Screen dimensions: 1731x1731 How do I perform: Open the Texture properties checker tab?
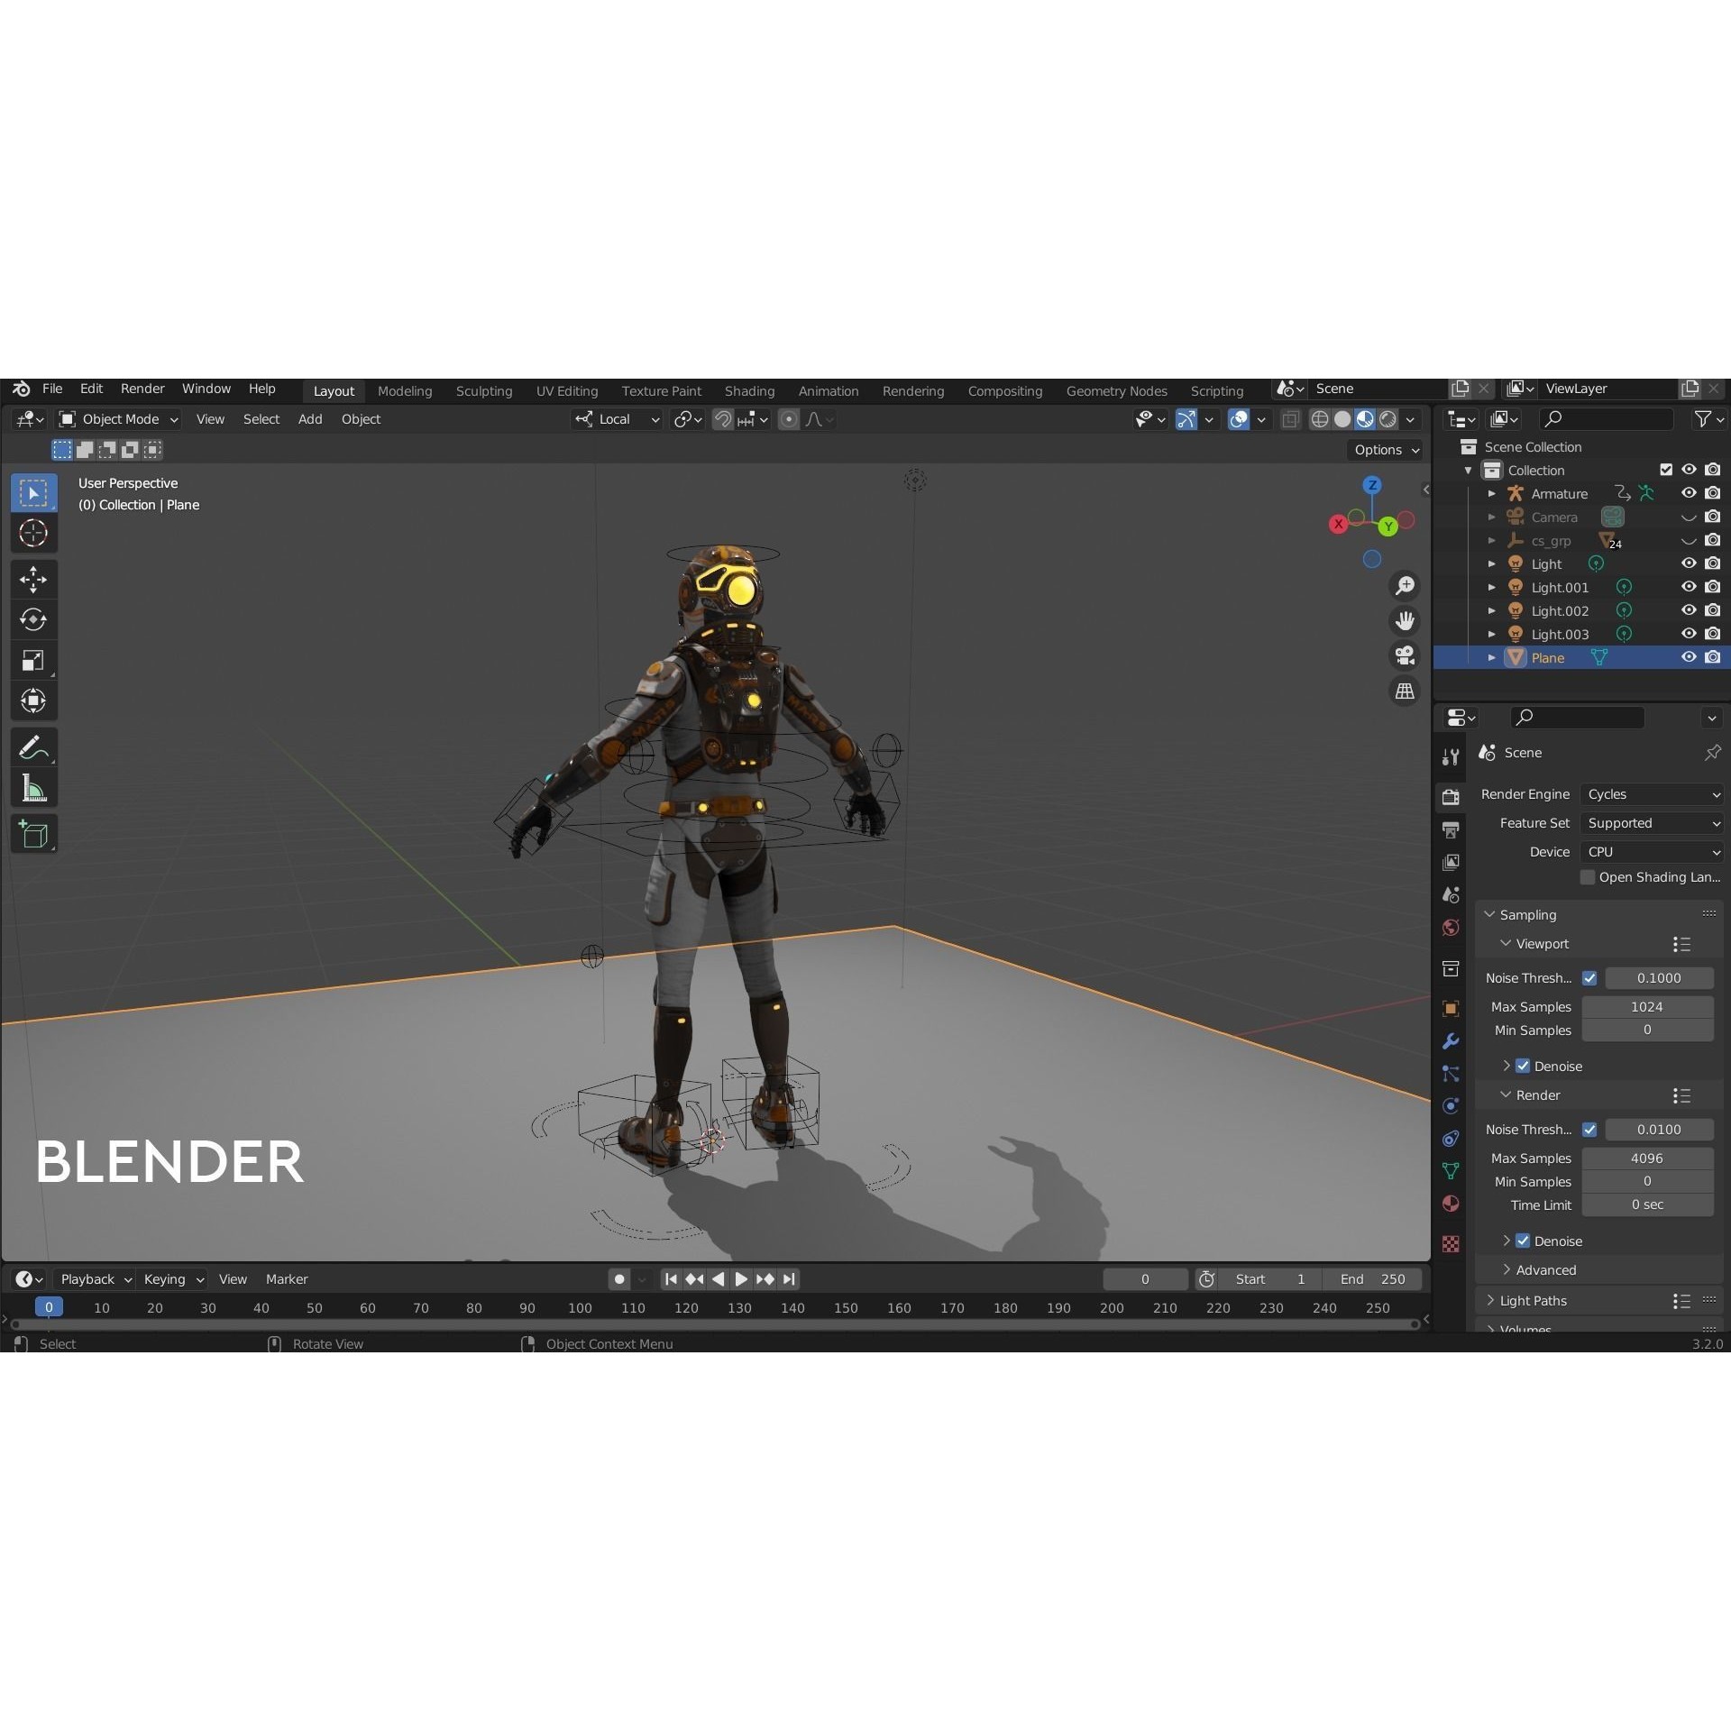click(x=1451, y=1244)
